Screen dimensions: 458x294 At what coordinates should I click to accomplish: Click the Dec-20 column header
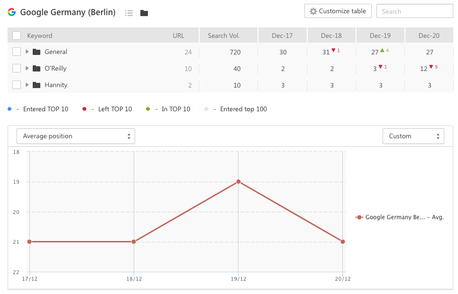(429, 36)
